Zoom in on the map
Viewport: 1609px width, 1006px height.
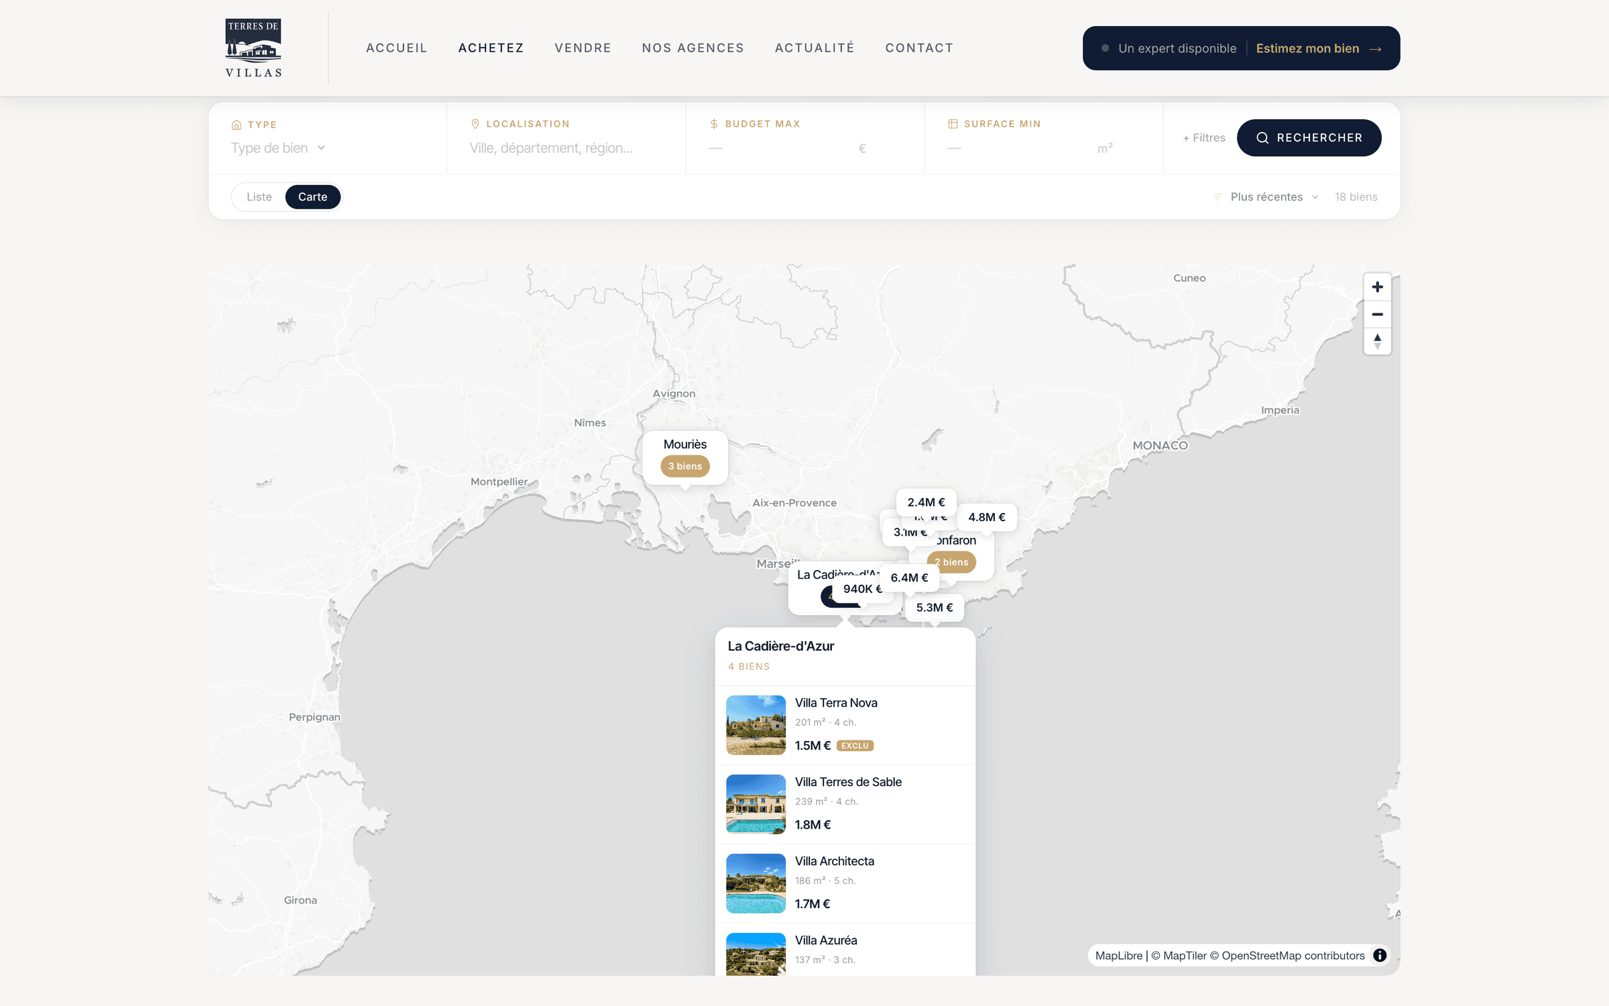click(1377, 287)
